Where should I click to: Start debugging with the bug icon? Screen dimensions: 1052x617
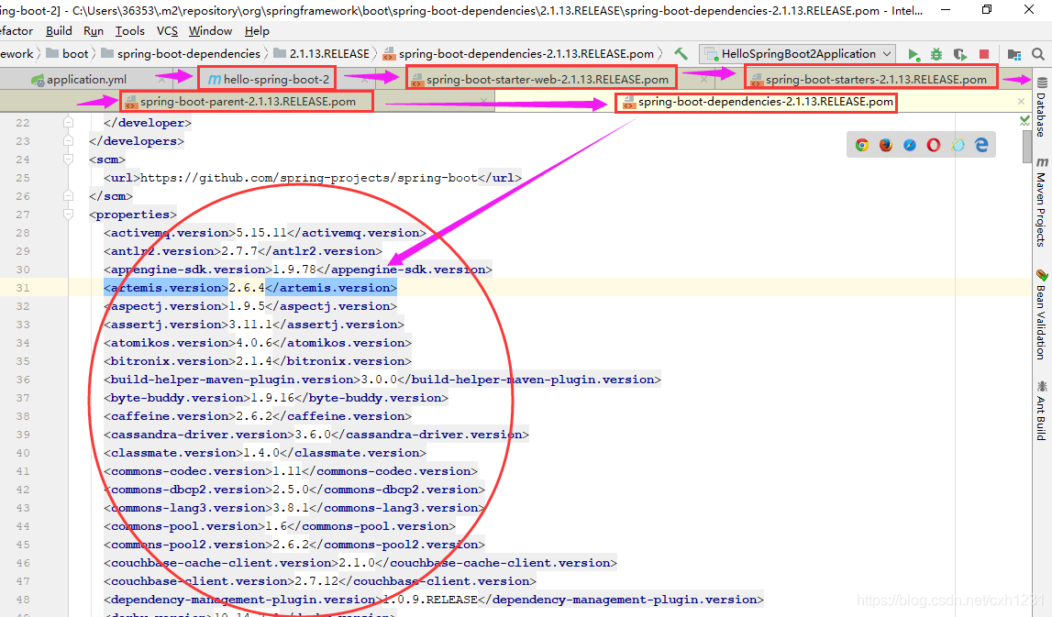[x=936, y=54]
